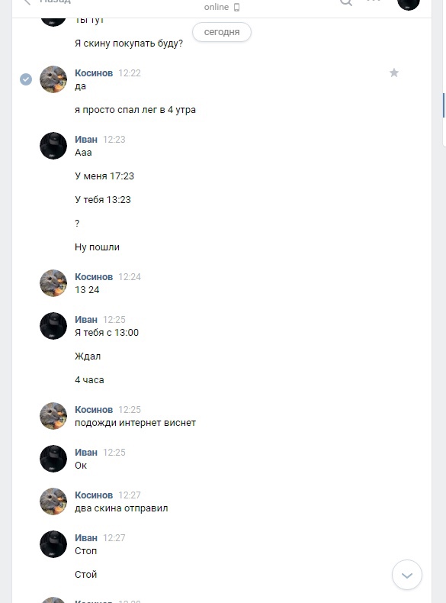Click the сегодня date label
The height and width of the screenshot is (603, 446).
[x=222, y=32]
